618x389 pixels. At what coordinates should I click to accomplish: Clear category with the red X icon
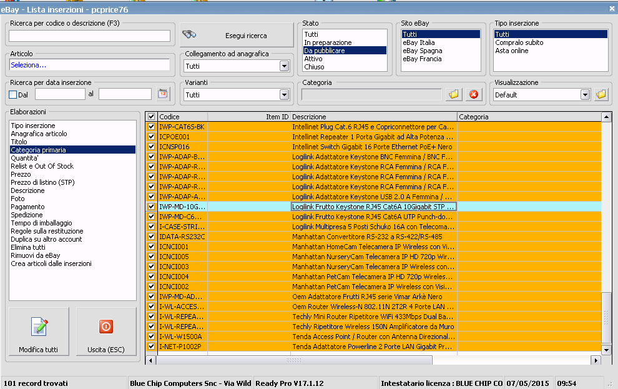tap(474, 94)
